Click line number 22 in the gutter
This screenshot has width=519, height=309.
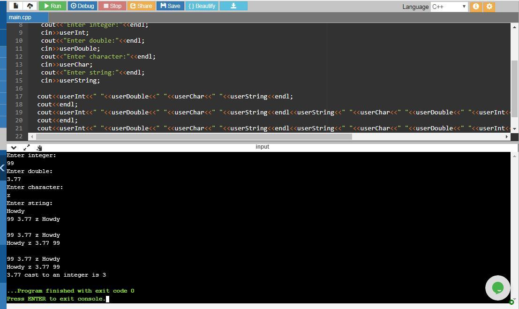coord(19,136)
